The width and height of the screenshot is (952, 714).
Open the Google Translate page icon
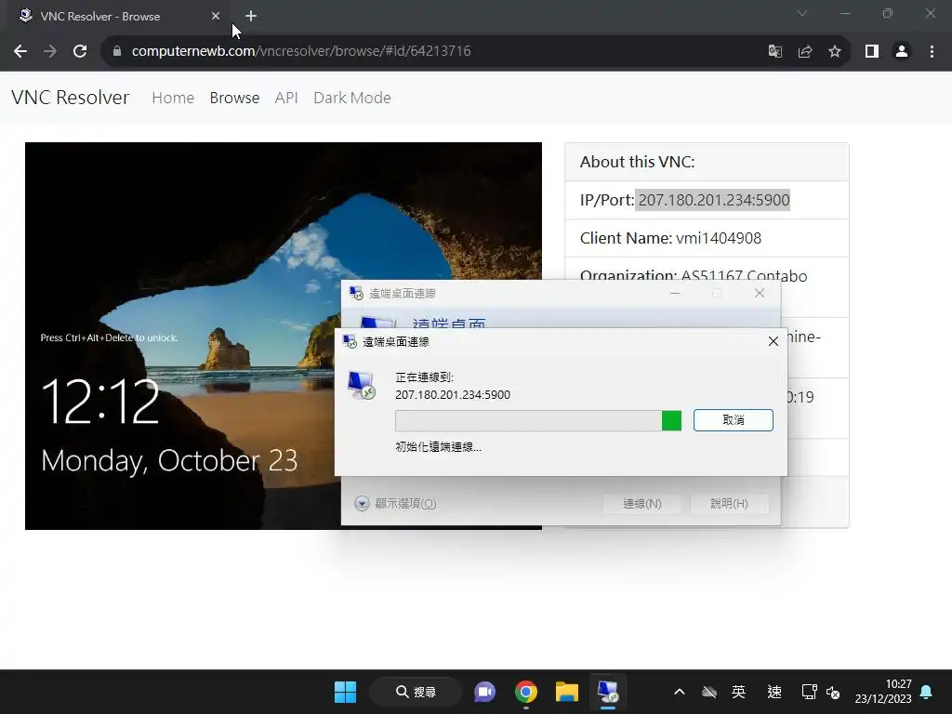coord(774,51)
